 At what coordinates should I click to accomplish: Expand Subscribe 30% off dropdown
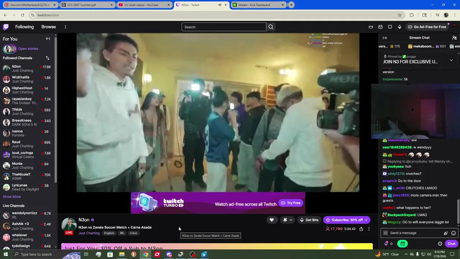366,220
